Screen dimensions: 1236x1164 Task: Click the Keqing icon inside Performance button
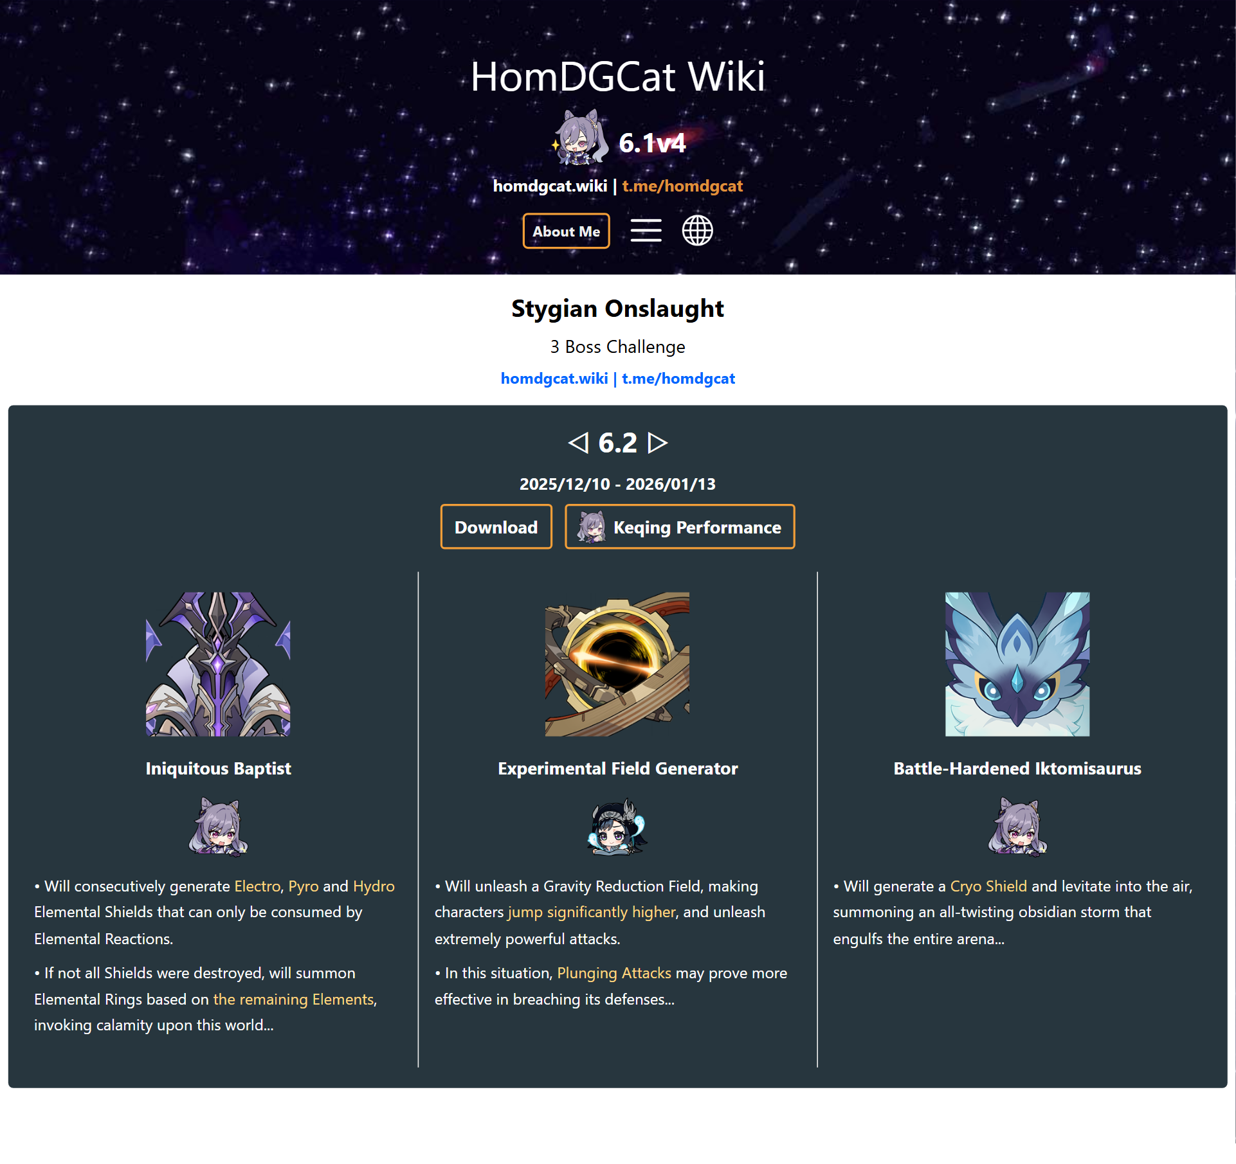click(x=592, y=527)
